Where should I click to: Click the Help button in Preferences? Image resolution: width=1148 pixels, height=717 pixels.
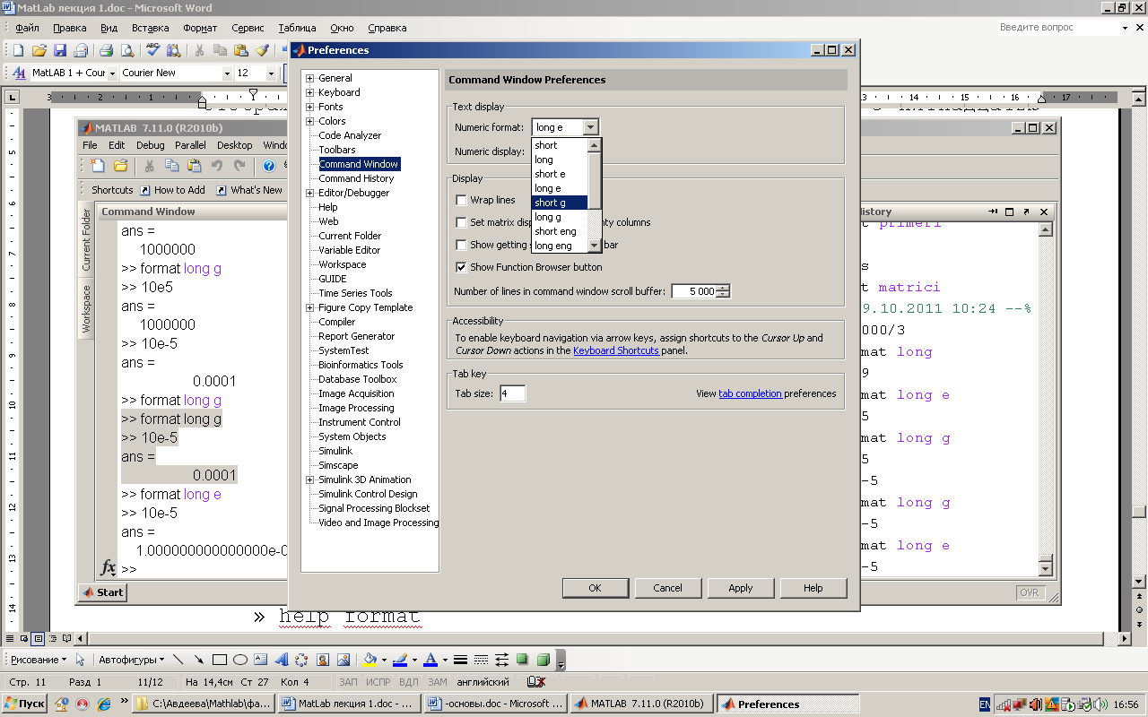point(813,588)
